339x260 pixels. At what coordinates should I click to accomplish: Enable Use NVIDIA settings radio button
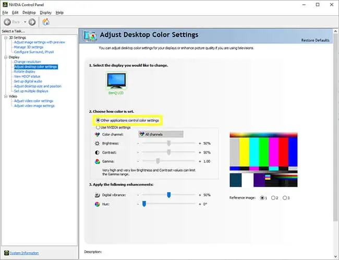click(x=98, y=127)
